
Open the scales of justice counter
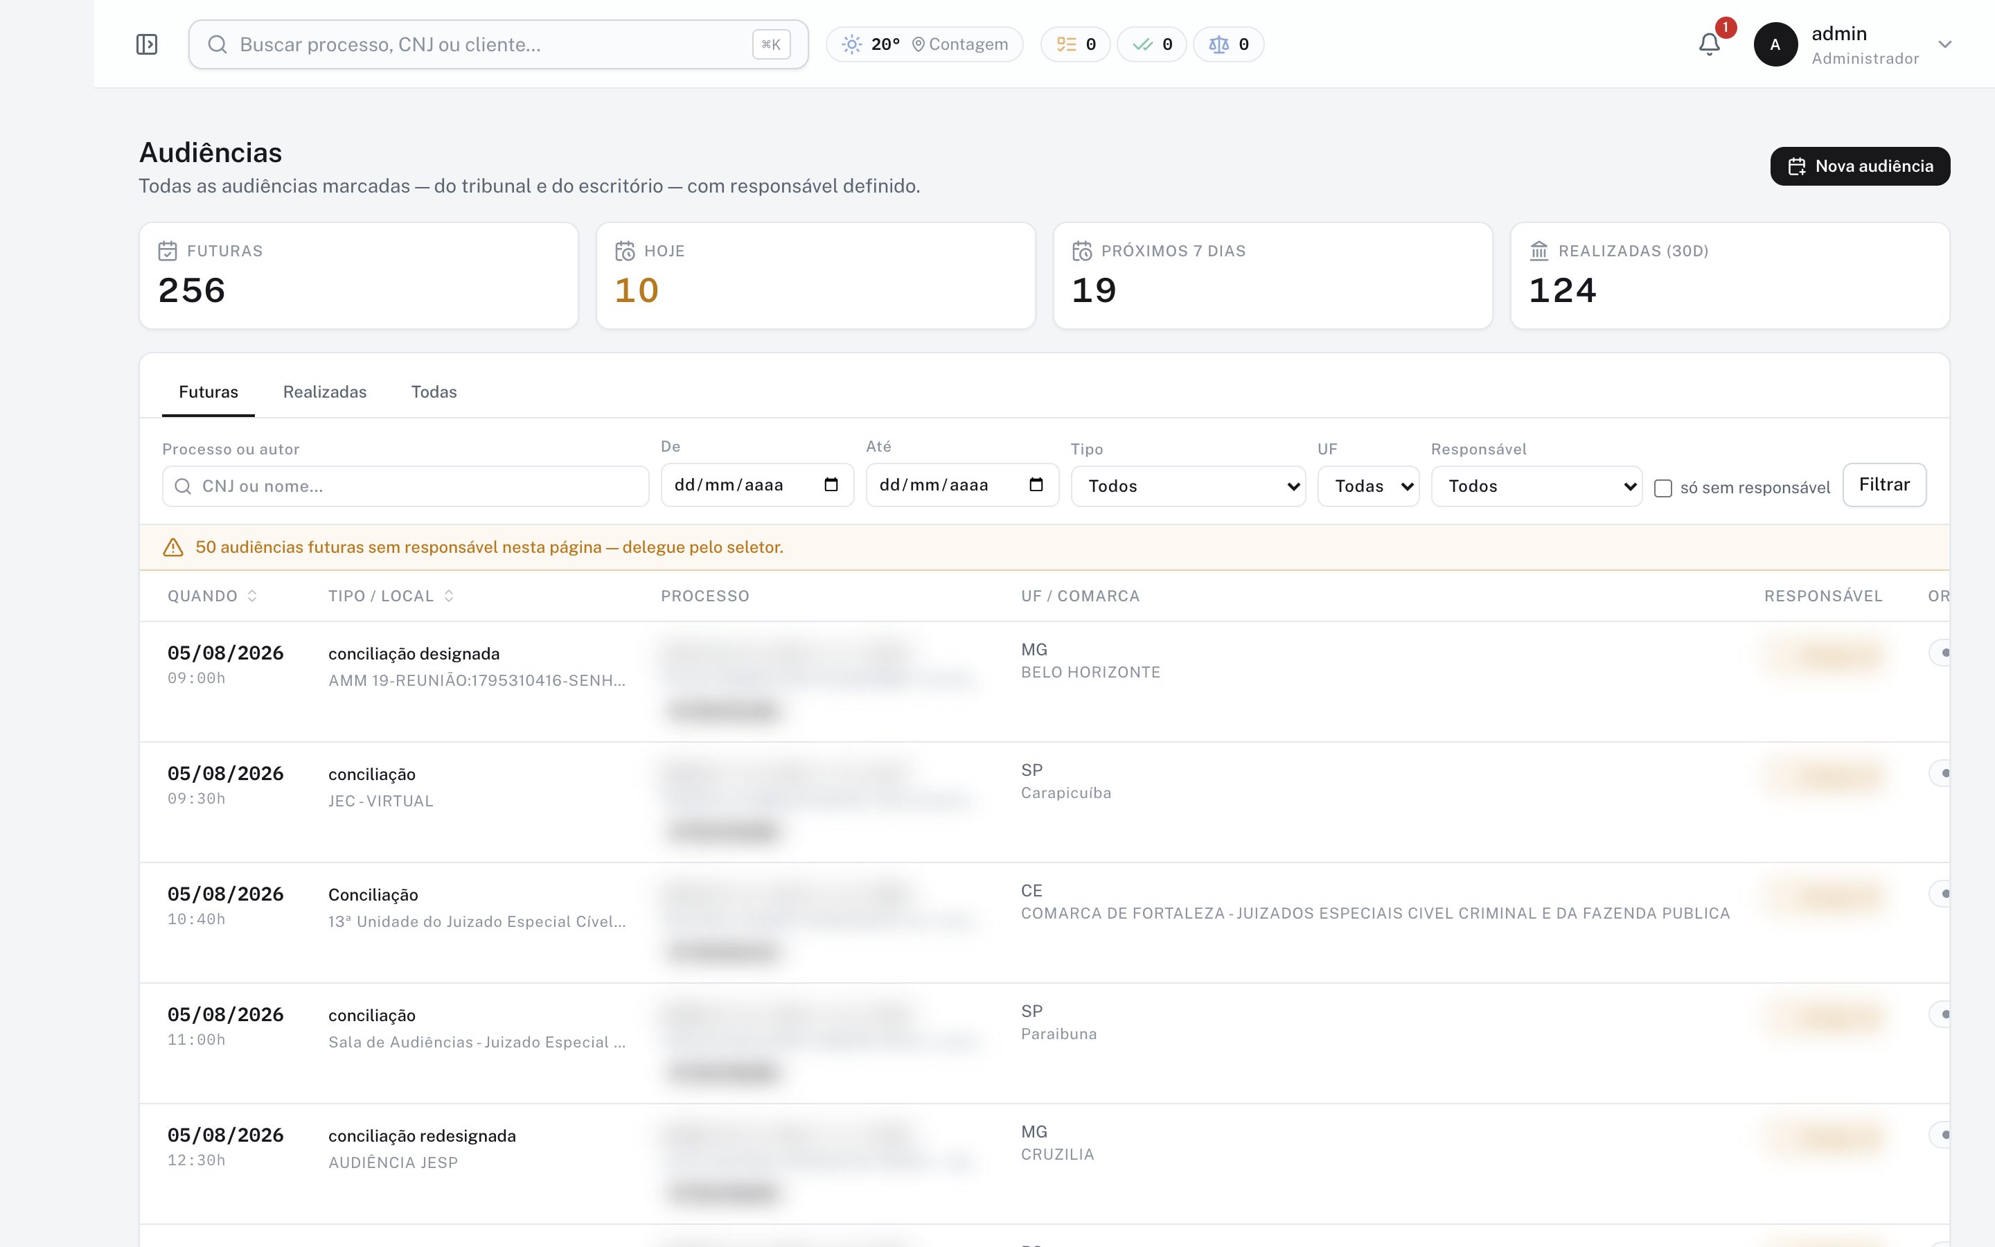tap(1228, 44)
